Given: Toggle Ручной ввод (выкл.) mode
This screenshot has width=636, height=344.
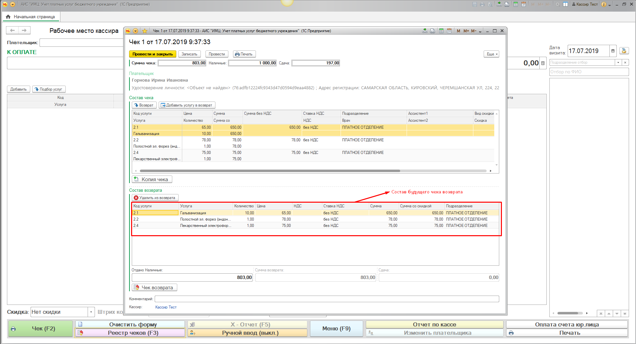Looking at the screenshot, I should (x=247, y=333).
